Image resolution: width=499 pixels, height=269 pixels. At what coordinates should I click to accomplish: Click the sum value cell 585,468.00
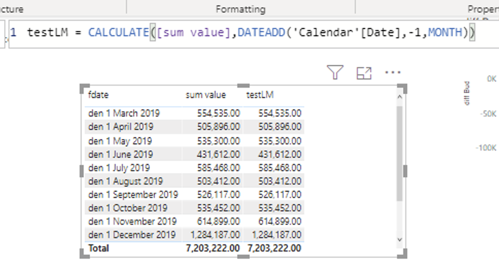219,167
